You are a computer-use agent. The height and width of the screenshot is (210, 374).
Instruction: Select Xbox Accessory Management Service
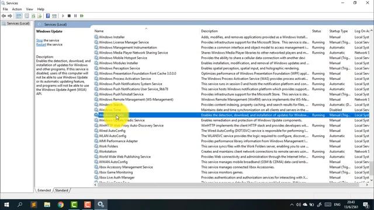pyautogui.click(x=126, y=167)
